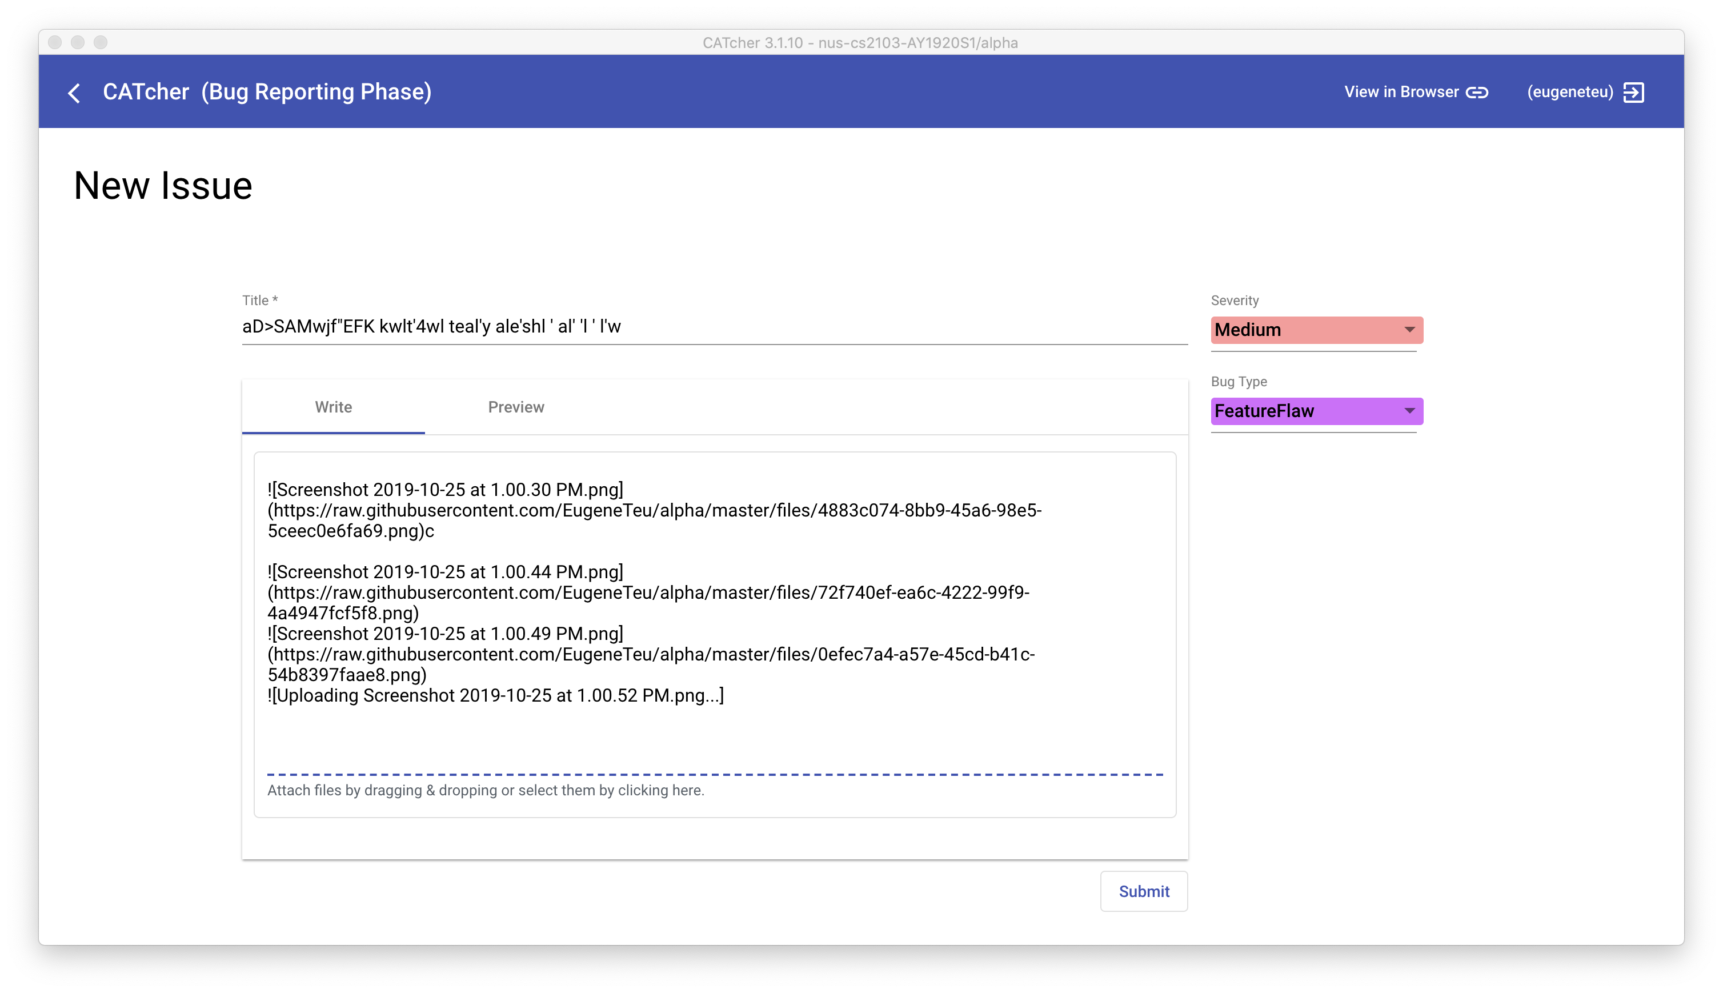Click the 'Screenshot 2019-10-25 at 1.00.44 PM.png' line
This screenshot has width=1723, height=993.
[x=445, y=572]
